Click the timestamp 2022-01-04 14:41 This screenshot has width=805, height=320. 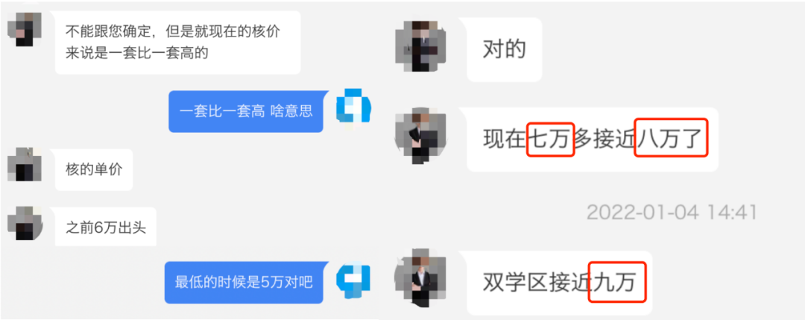coord(672,213)
